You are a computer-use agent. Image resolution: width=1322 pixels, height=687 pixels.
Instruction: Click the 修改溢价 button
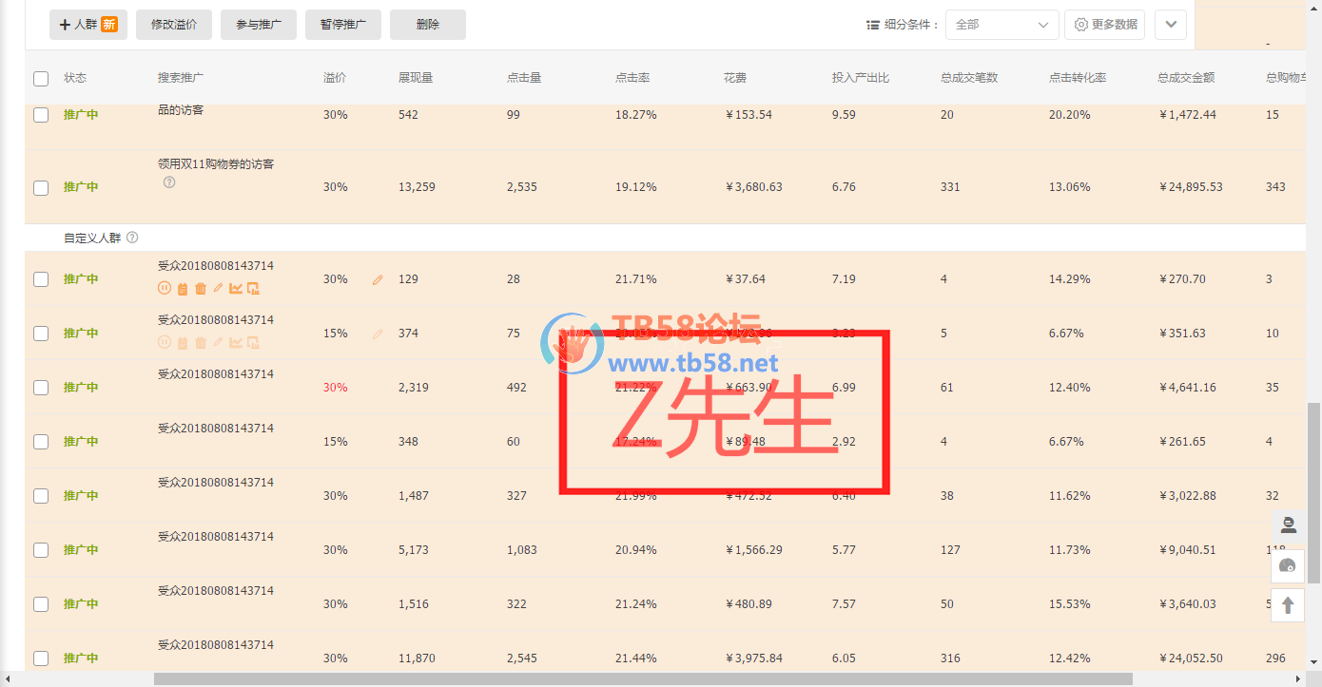pos(174,25)
